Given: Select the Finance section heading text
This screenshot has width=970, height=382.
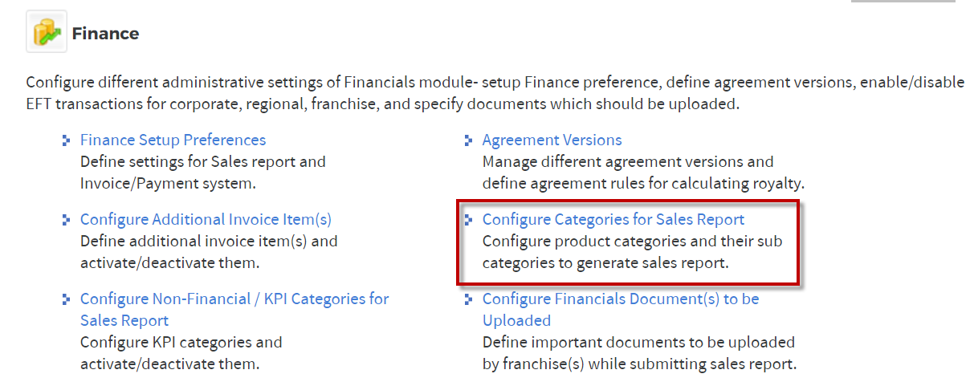Looking at the screenshot, I should [105, 33].
